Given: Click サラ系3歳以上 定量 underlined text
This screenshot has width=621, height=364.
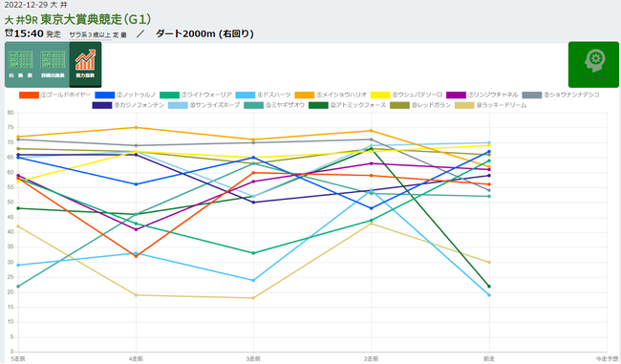Looking at the screenshot, I should coord(97,34).
